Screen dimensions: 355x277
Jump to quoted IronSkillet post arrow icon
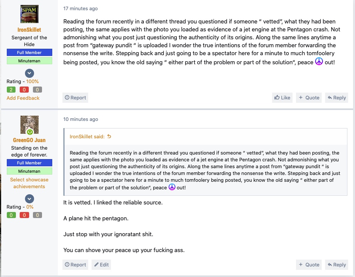[109, 136]
